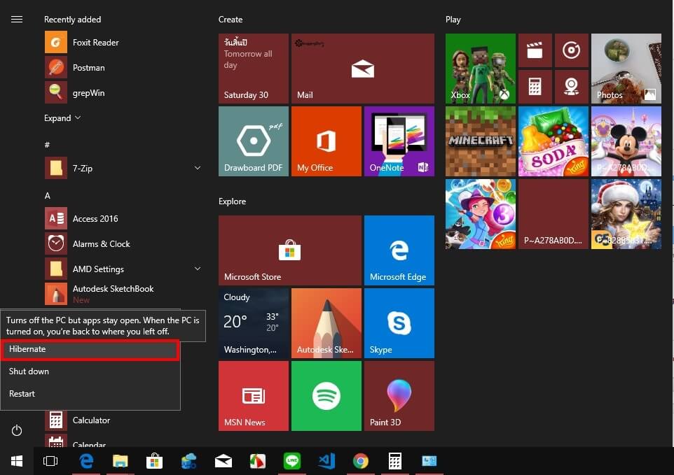The image size is (674, 475).
Task: Click the "A" letter header in app list
Action: click(x=47, y=196)
